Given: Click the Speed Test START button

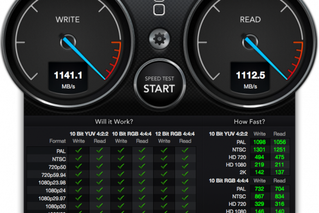Looking at the screenshot, I should (159, 84).
